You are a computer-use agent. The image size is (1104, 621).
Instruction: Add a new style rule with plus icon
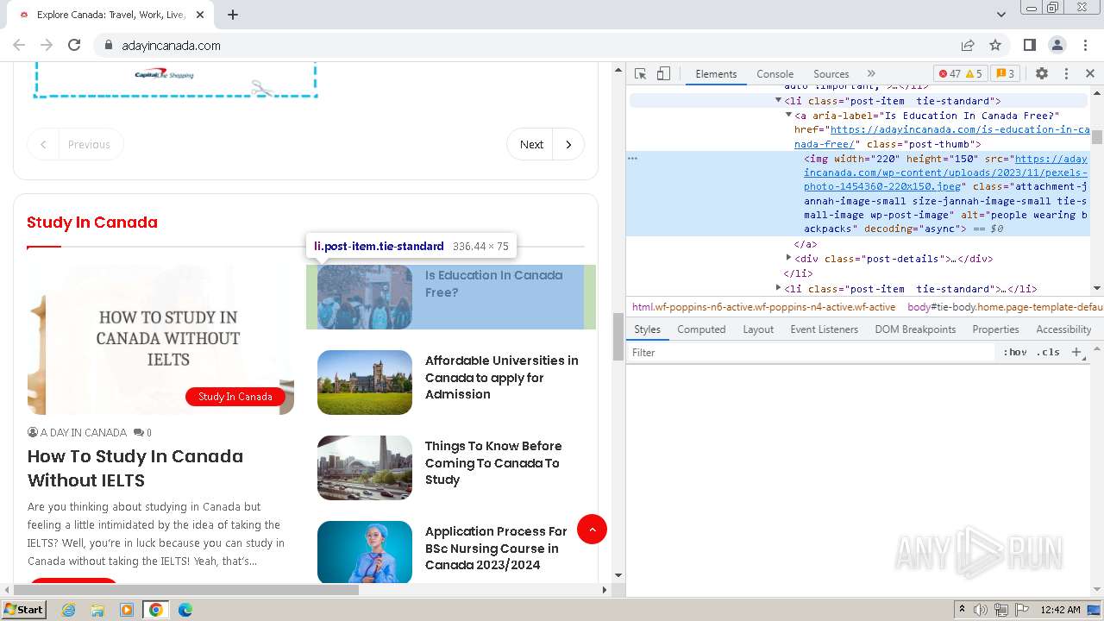(x=1076, y=353)
